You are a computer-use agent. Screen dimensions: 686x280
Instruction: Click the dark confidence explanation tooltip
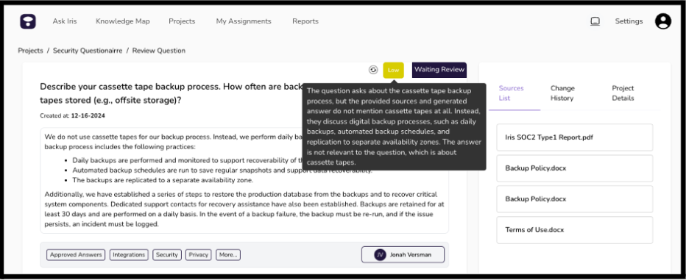click(395, 126)
